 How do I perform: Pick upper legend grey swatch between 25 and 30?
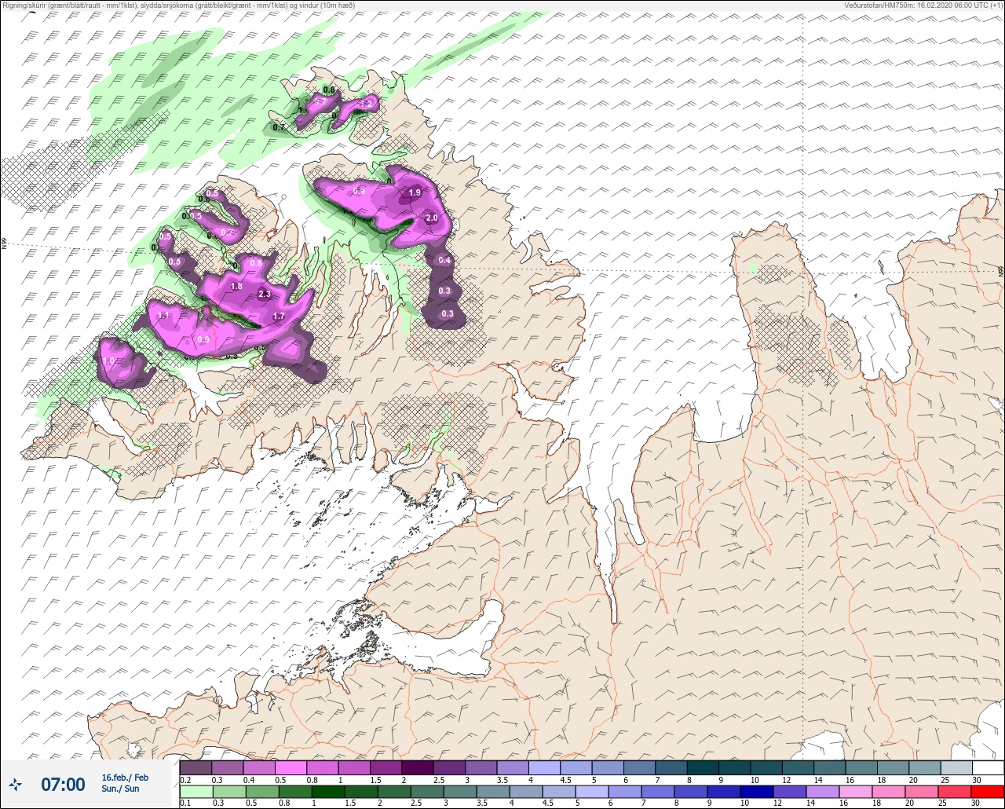956,767
